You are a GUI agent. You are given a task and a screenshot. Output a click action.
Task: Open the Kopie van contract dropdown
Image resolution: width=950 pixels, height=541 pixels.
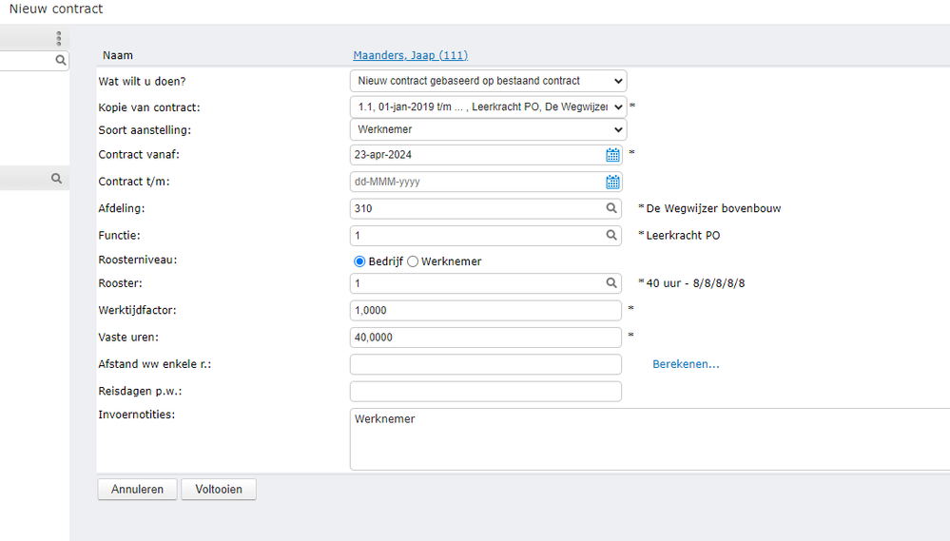(488, 106)
